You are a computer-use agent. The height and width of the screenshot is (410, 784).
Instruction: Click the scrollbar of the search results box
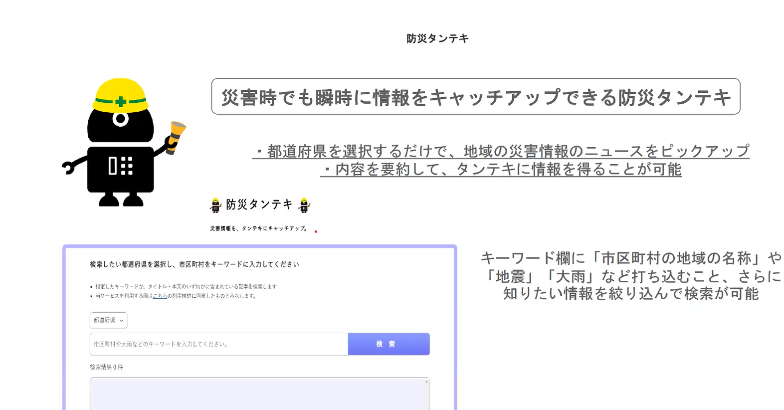click(x=426, y=394)
